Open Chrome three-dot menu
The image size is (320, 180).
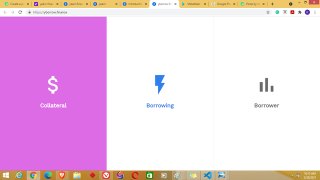(x=315, y=12)
